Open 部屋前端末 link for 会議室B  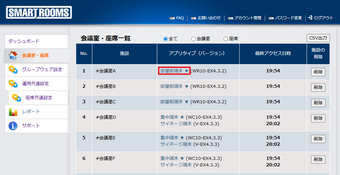coord(171,86)
